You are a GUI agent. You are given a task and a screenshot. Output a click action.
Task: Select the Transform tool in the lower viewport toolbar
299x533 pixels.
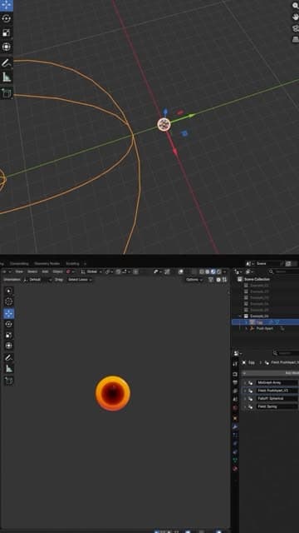click(x=9, y=346)
